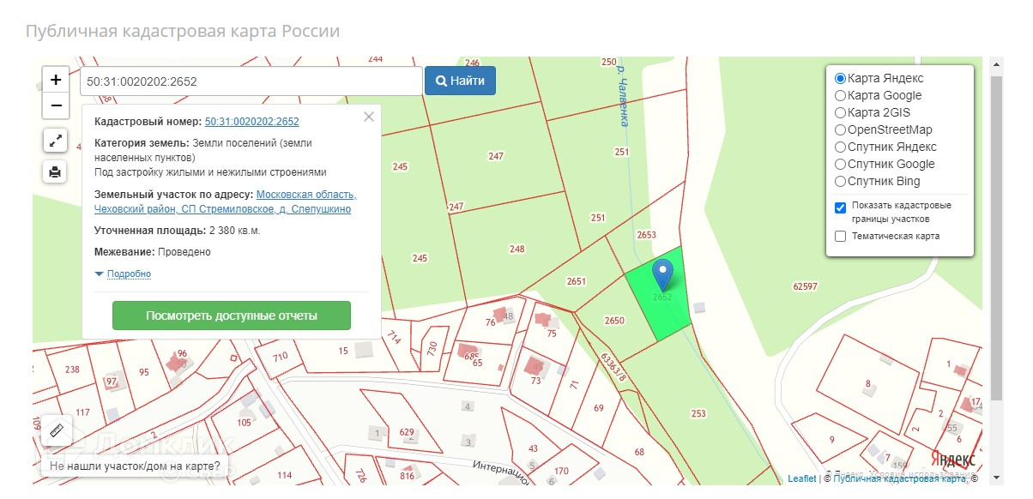Print the map via printer icon
Image resolution: width=1033 pixels, height=499 pixels.
(x=55, y=171)
